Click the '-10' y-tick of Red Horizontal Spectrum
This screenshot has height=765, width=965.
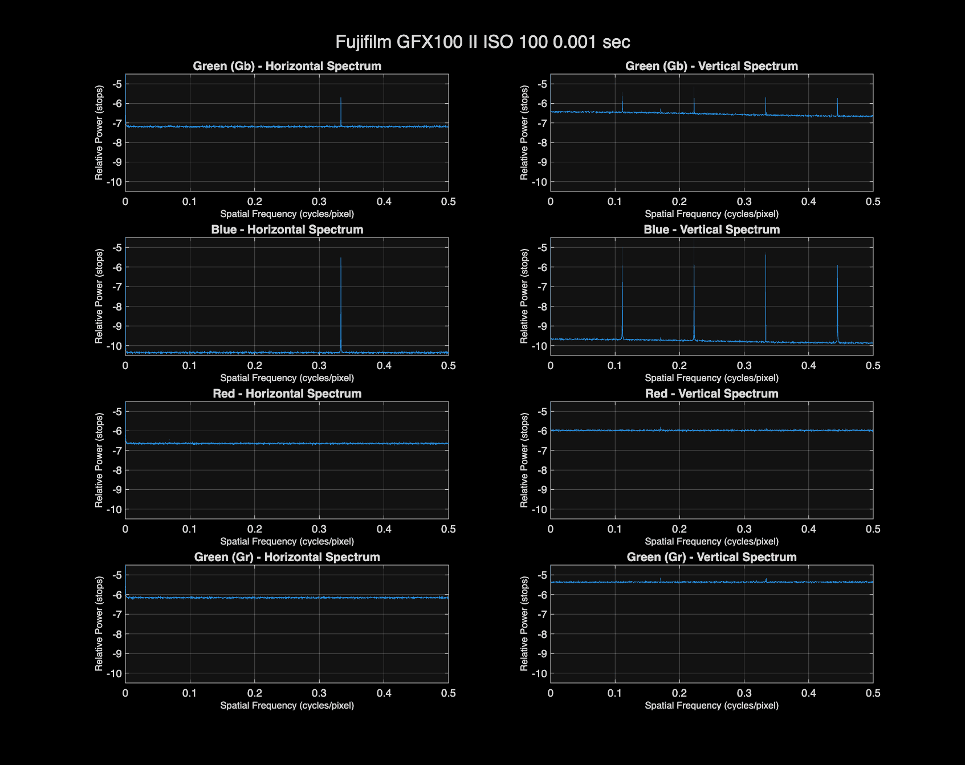pyautogui.click(x=115, y=510)
